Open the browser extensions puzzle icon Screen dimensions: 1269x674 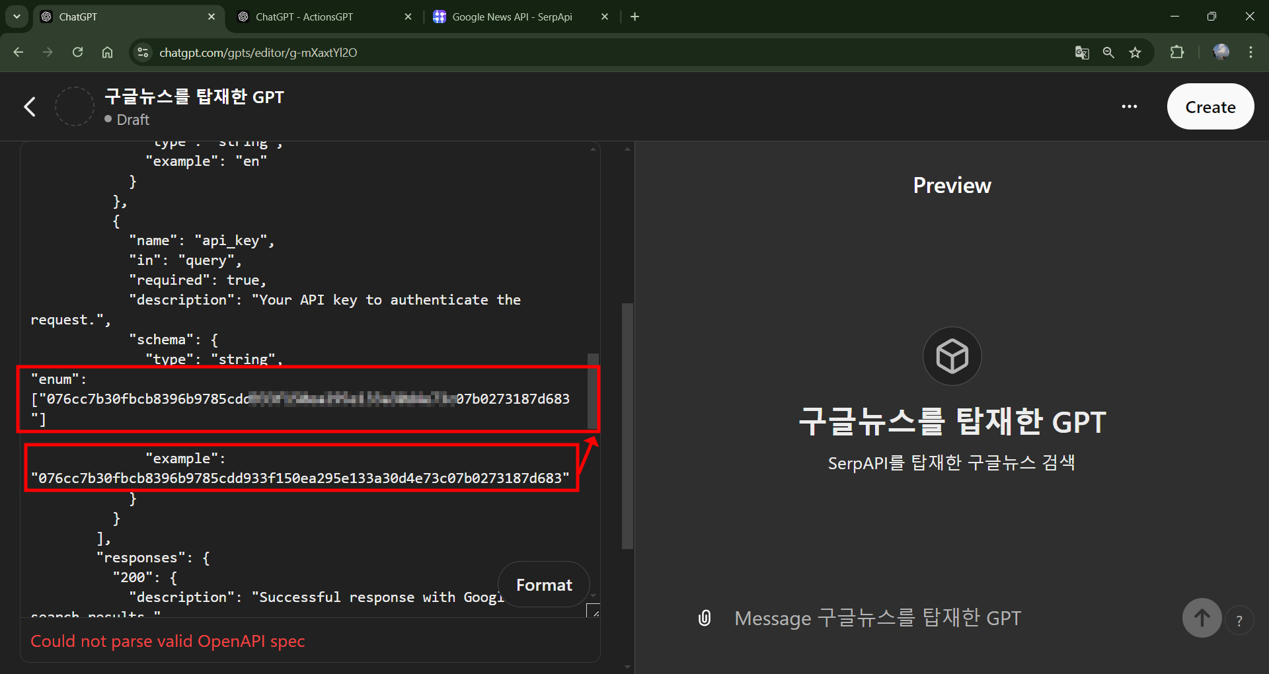click(1177, 52)
